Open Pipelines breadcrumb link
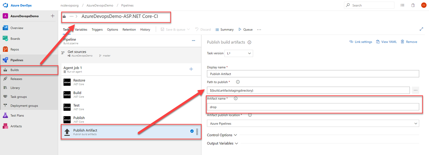429x155 pixels. pos(127,5)
